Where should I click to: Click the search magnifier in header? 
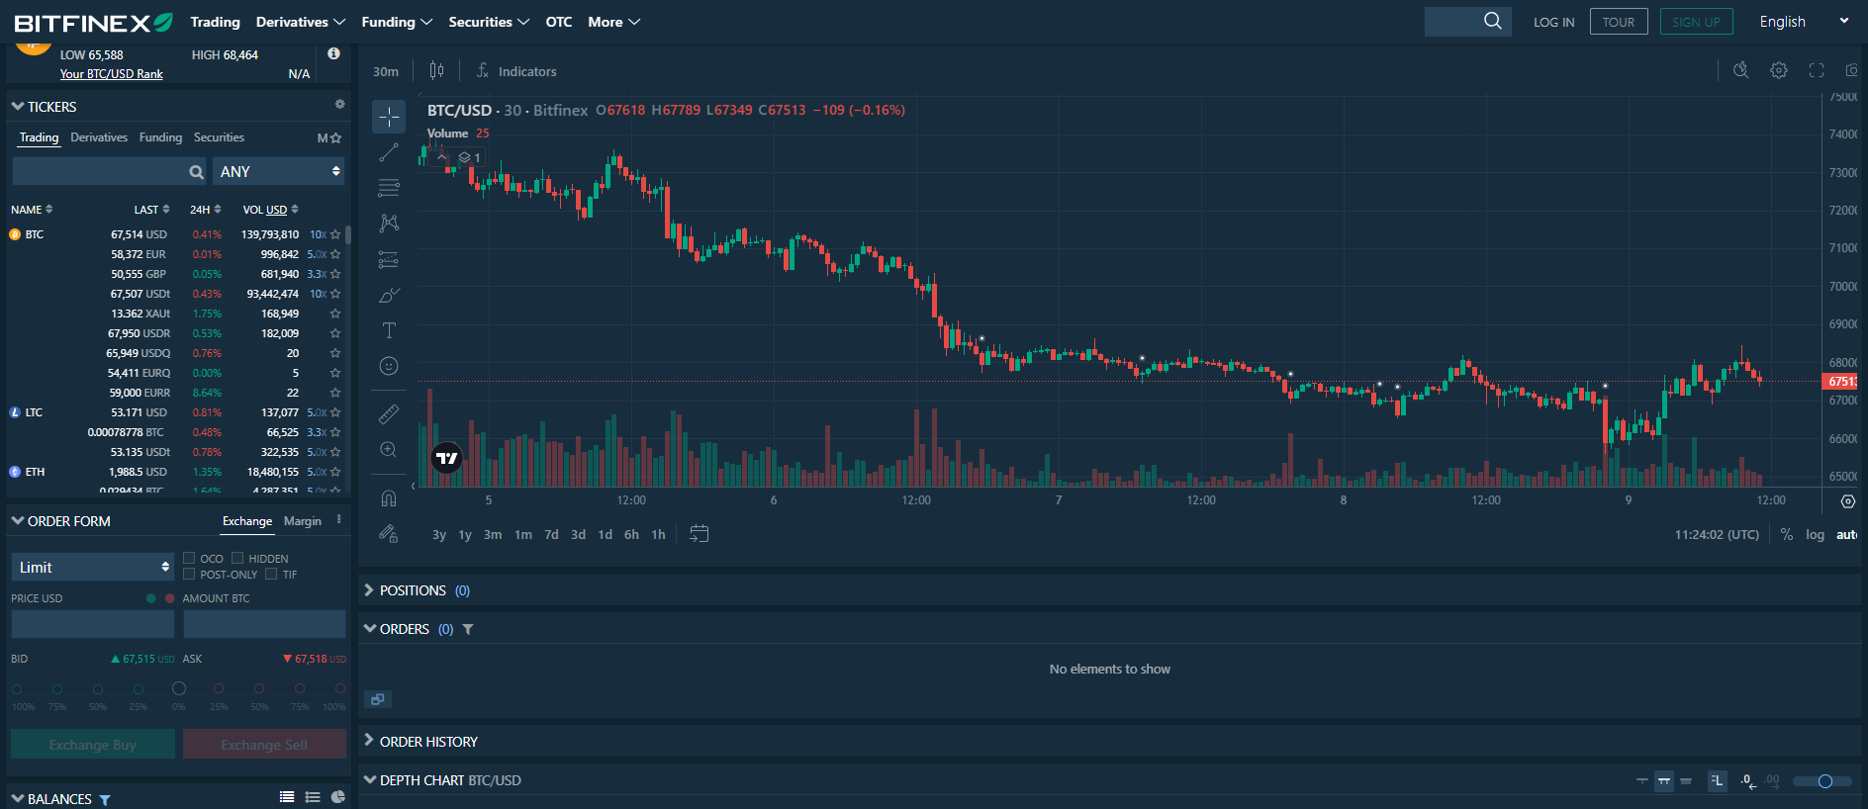tap(1493, 21)
